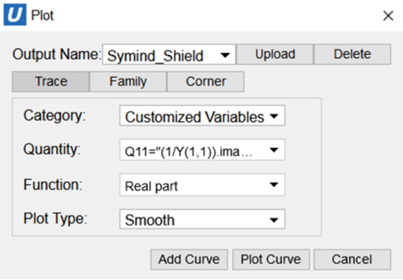Select the Corner tab
Image resolution: width=403 pixels, height=280 pixels.
coord(206,82)
